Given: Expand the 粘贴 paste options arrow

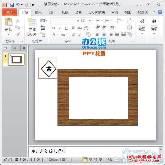Looking at the screenshot, I should (9, 34).
